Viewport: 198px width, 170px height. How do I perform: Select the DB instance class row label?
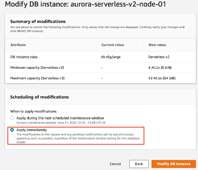click(x=24, y=57)
